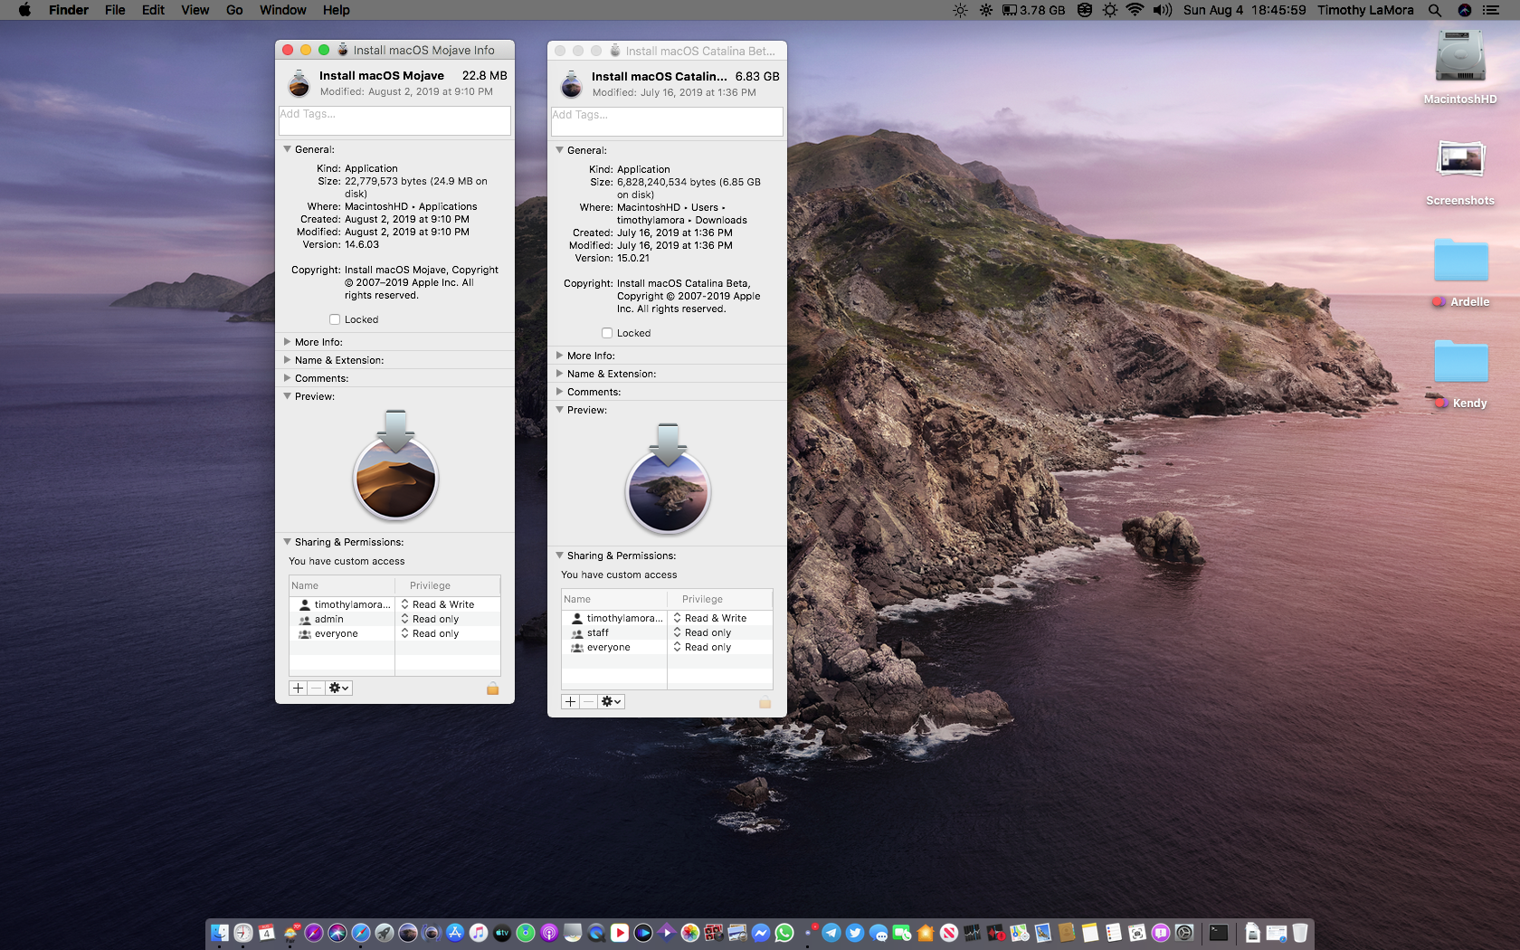Expand More Info in Catalina Info window
Screen dimensions: 1520x950
point(559,356)
